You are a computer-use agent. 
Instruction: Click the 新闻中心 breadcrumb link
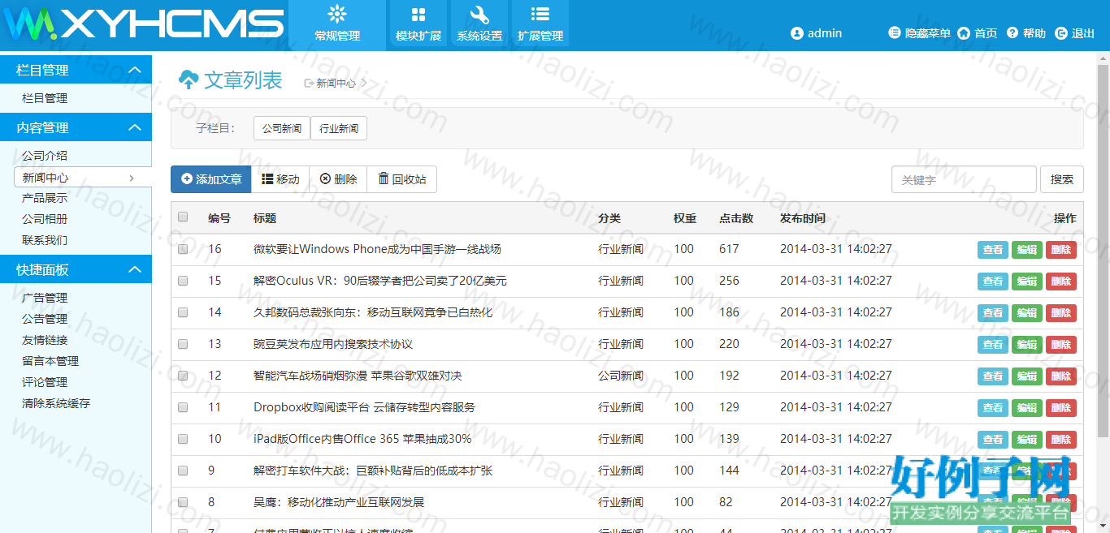click(x=336, y=83)
